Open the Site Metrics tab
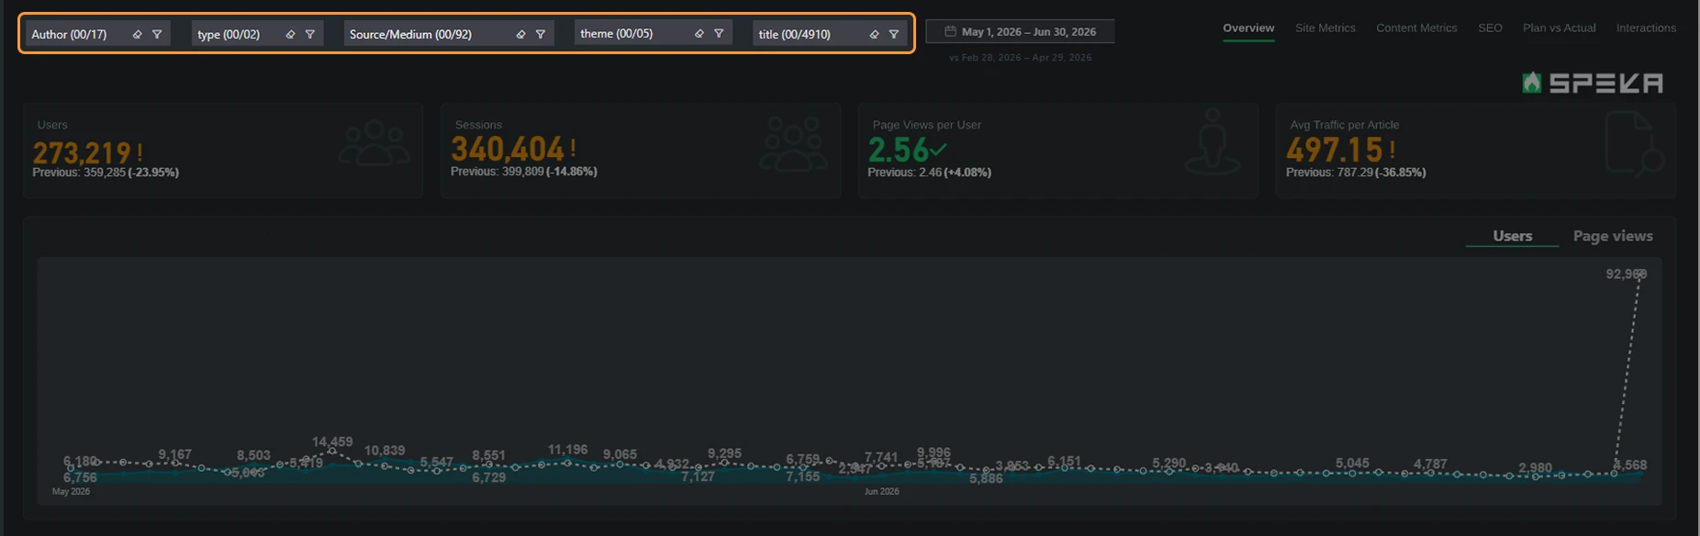Image resolution: width=1700 pixels, height=536 pixels. 1325,28
